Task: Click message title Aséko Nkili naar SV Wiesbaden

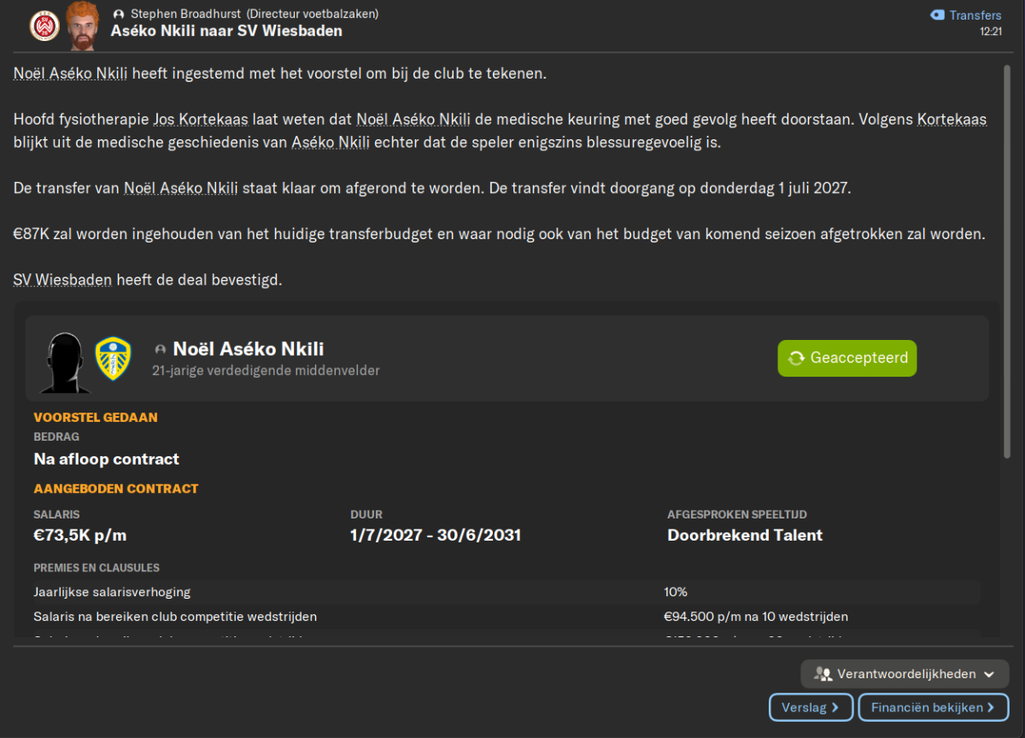Action: pos(226,31)
